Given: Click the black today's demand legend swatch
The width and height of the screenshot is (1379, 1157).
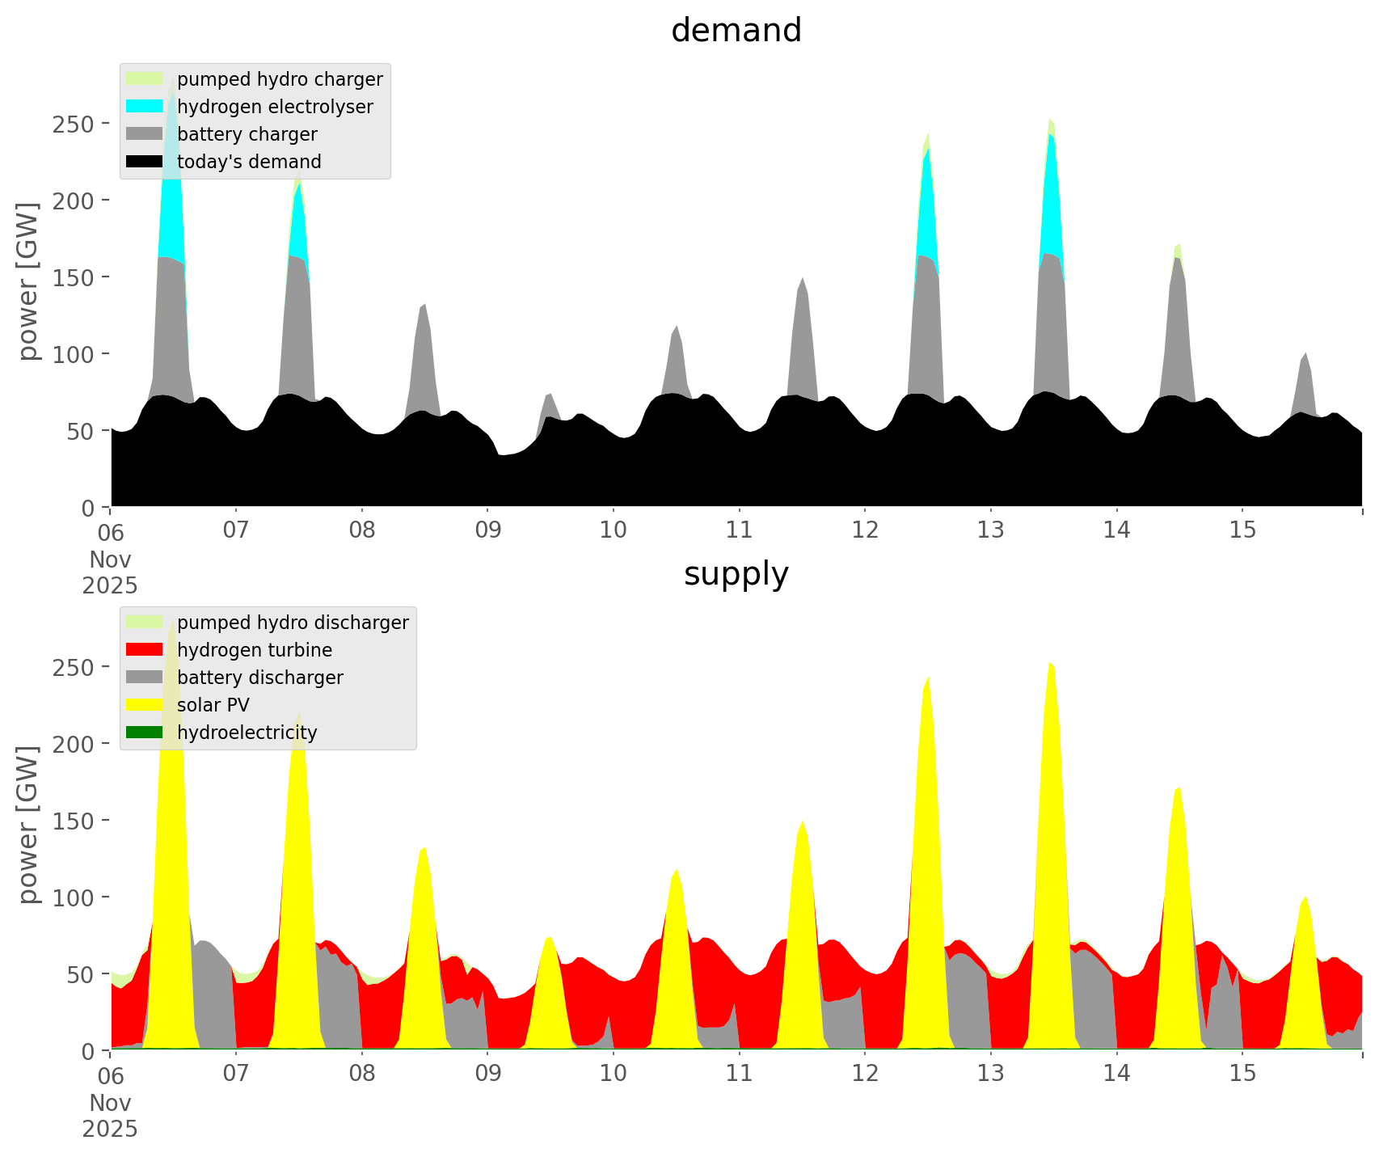Looking at the screenshot, I should click(145, 162).
